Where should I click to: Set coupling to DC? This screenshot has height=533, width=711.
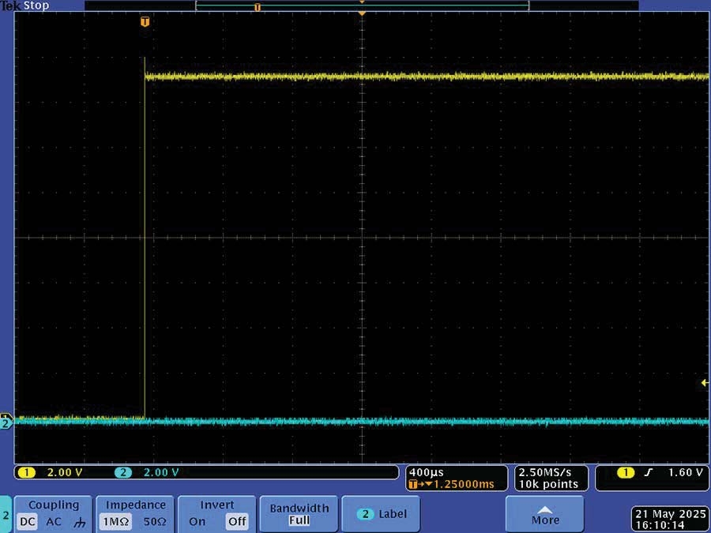(x=27, y=522)
